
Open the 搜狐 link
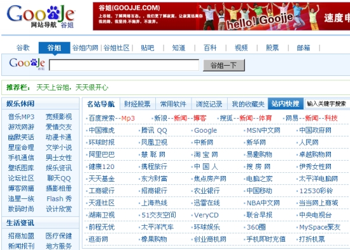pyautogui.click(x=227, y=118)
